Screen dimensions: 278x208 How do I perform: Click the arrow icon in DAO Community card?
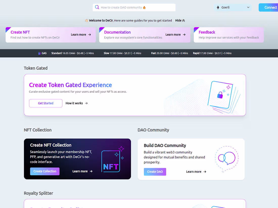click(x=205, y=172)
